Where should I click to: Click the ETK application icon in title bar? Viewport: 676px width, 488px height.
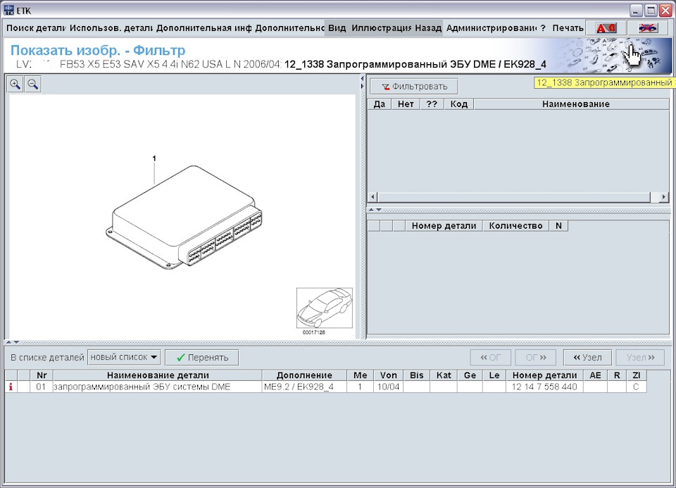coord(8,11)
